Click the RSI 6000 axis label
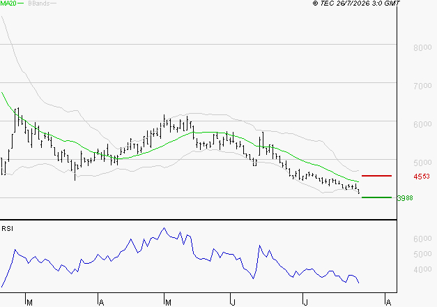This screenshot has height=307, width=437. coord(422,239)
